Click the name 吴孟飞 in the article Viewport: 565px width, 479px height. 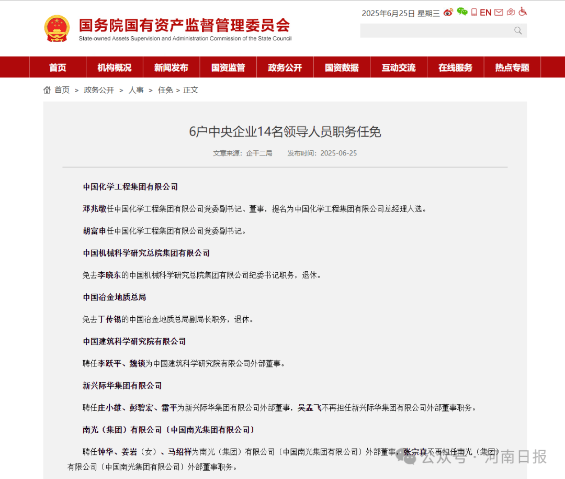310,408
